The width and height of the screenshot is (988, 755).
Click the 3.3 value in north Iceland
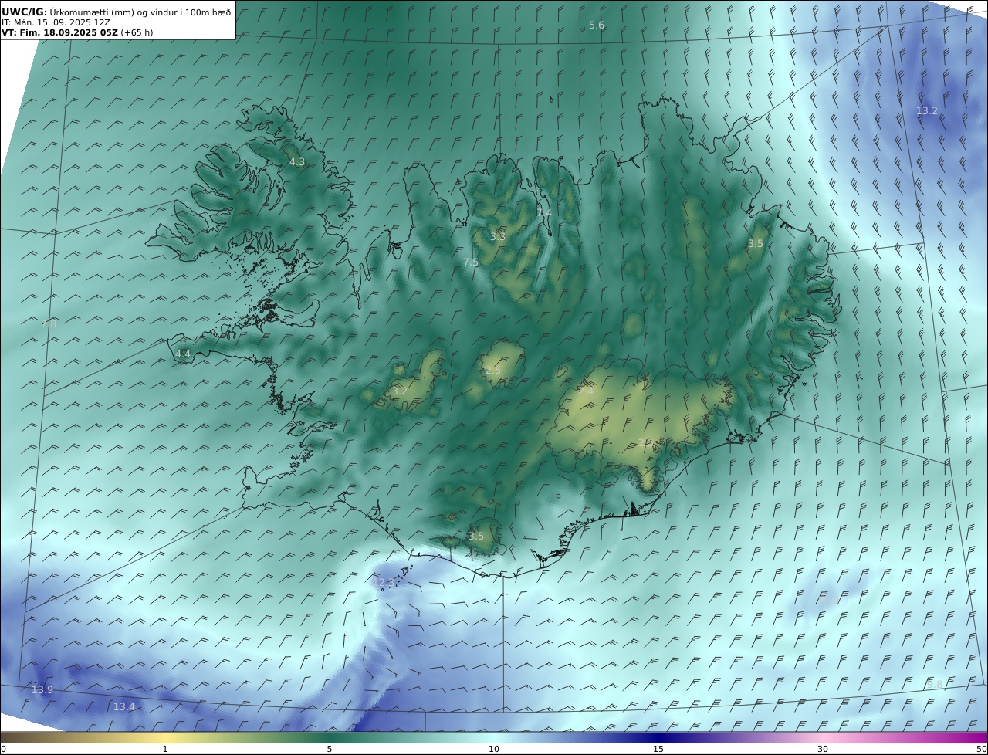(x=498, y=236)
